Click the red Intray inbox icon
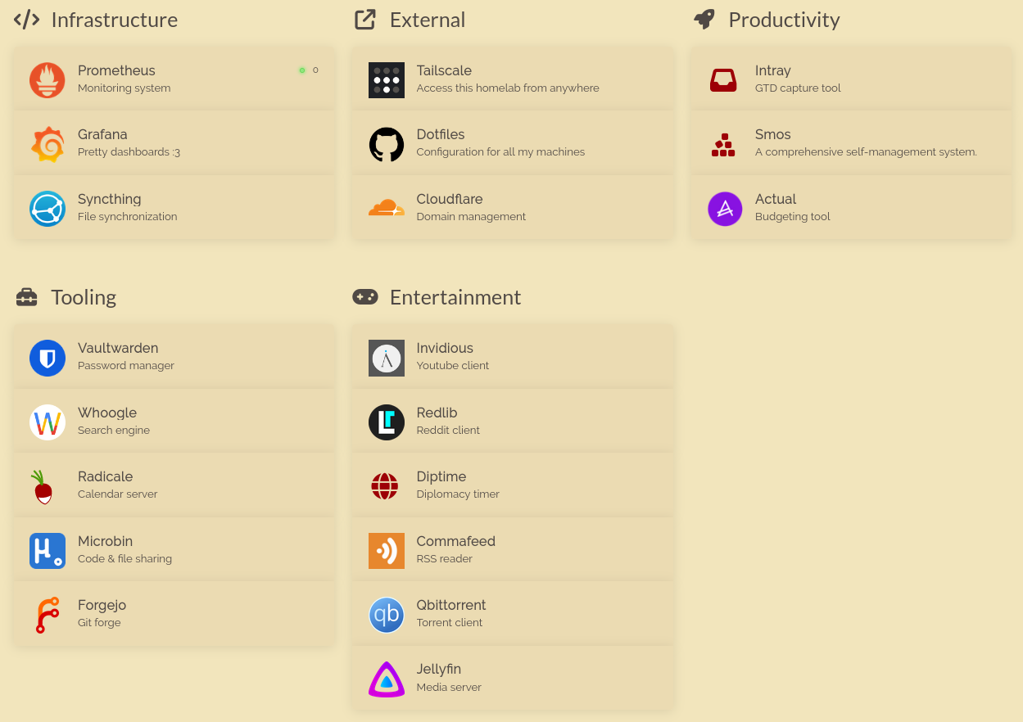 (723, 80)
